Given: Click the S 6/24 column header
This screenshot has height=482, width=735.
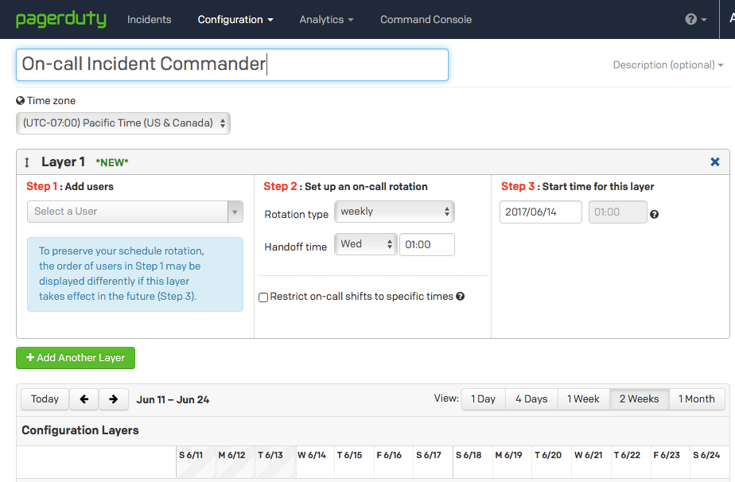Looking at the screenshot, I should coord(706,455).
